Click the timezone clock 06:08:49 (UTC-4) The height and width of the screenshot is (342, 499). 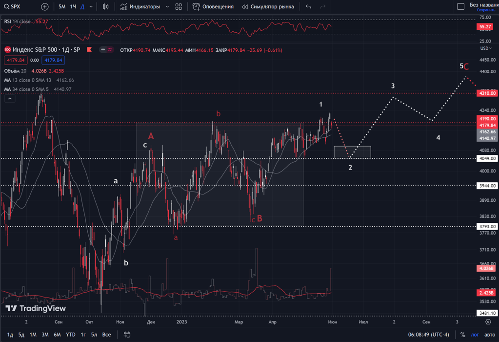(x=428, y=335)
